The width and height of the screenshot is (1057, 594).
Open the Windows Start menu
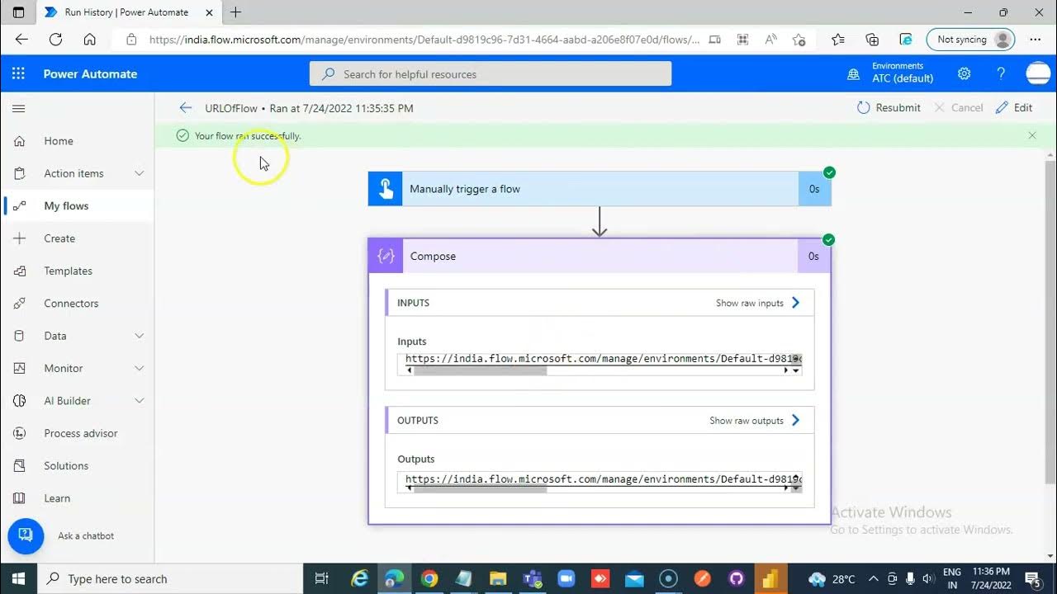[x=18, y=578]
